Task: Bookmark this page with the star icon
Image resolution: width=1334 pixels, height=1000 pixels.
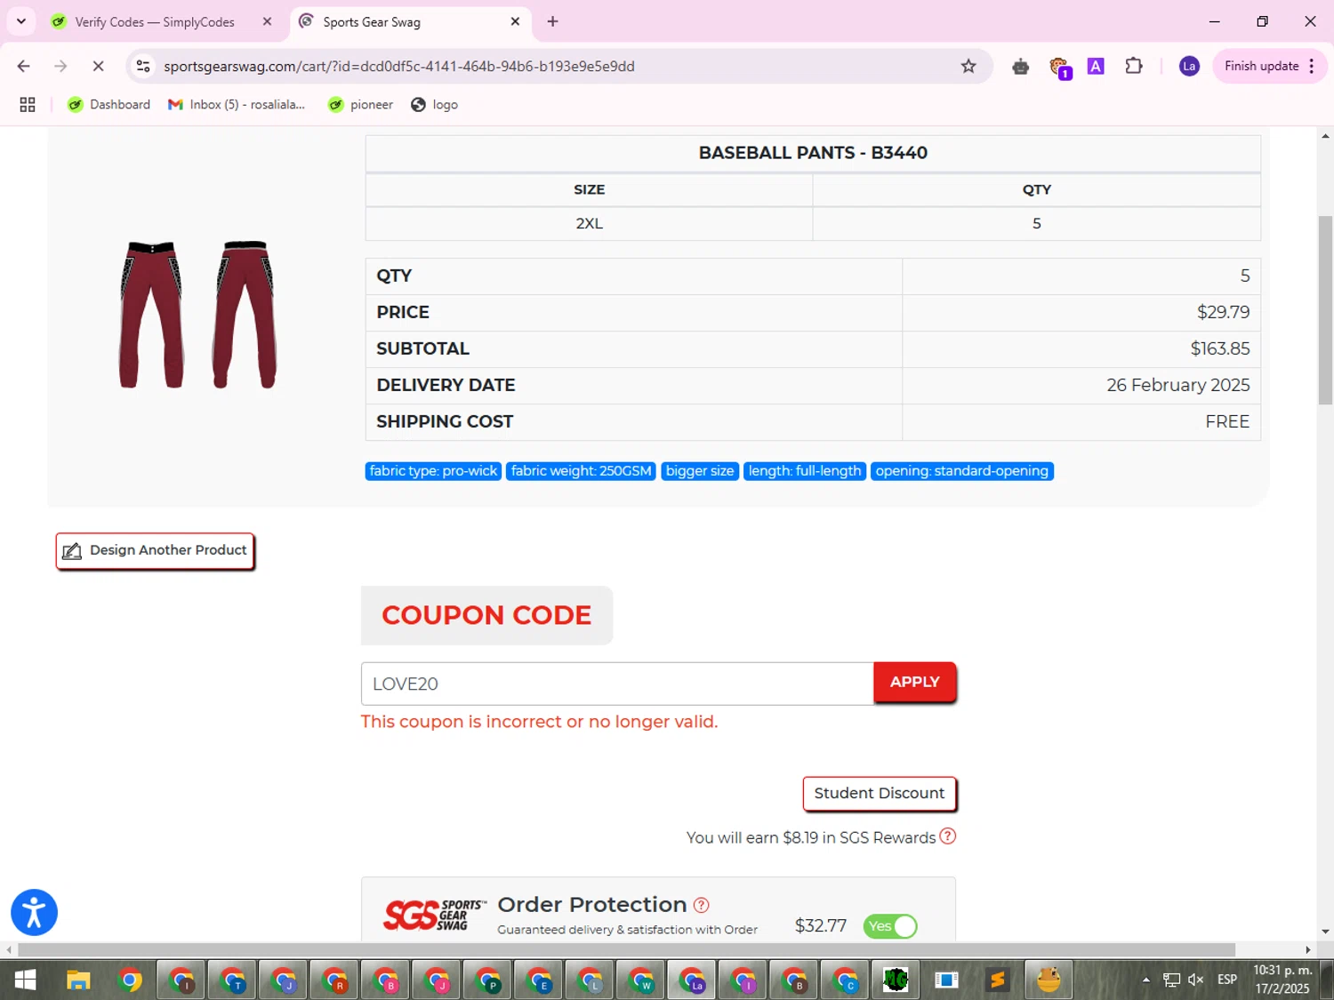Action: click(968, 66)
